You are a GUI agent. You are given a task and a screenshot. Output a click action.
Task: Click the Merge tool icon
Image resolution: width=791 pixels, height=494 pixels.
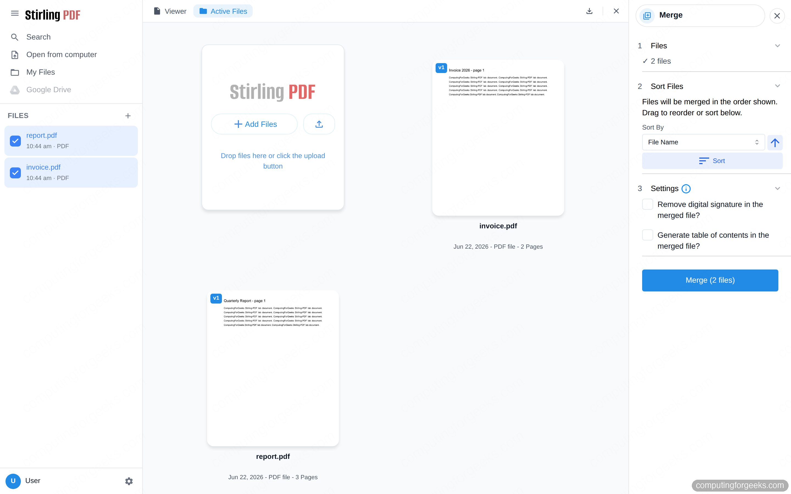click(x=647, y=15)
